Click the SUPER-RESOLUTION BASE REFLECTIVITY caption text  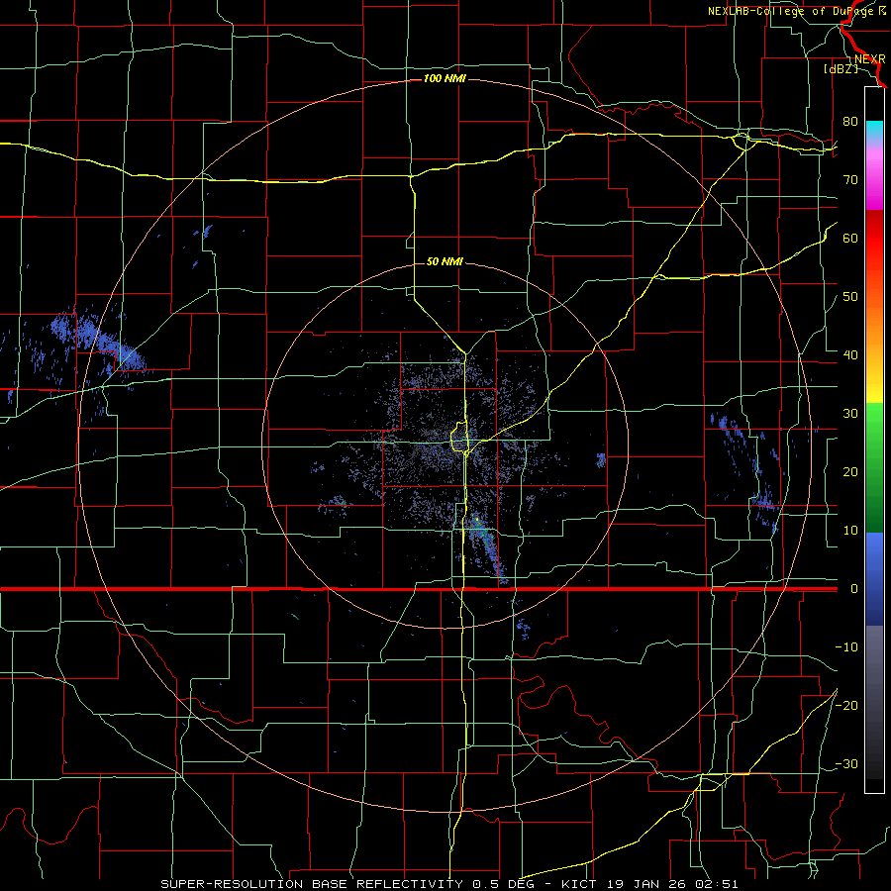311,884
